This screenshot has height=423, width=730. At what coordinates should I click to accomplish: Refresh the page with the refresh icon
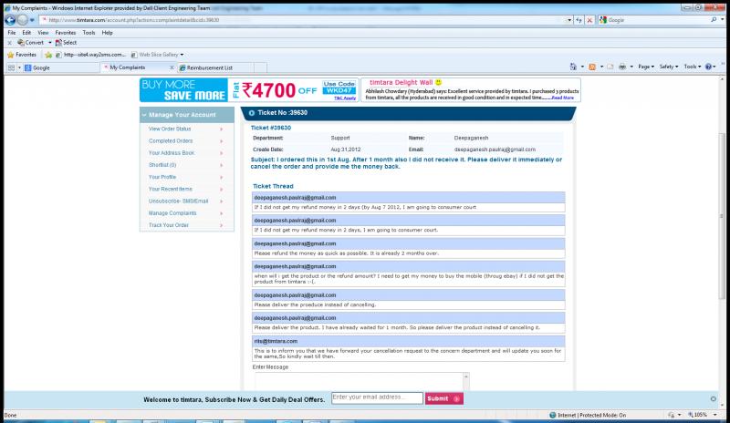coord(579,20)
